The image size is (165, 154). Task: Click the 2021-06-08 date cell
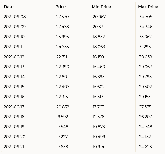(x=15, y=17)
